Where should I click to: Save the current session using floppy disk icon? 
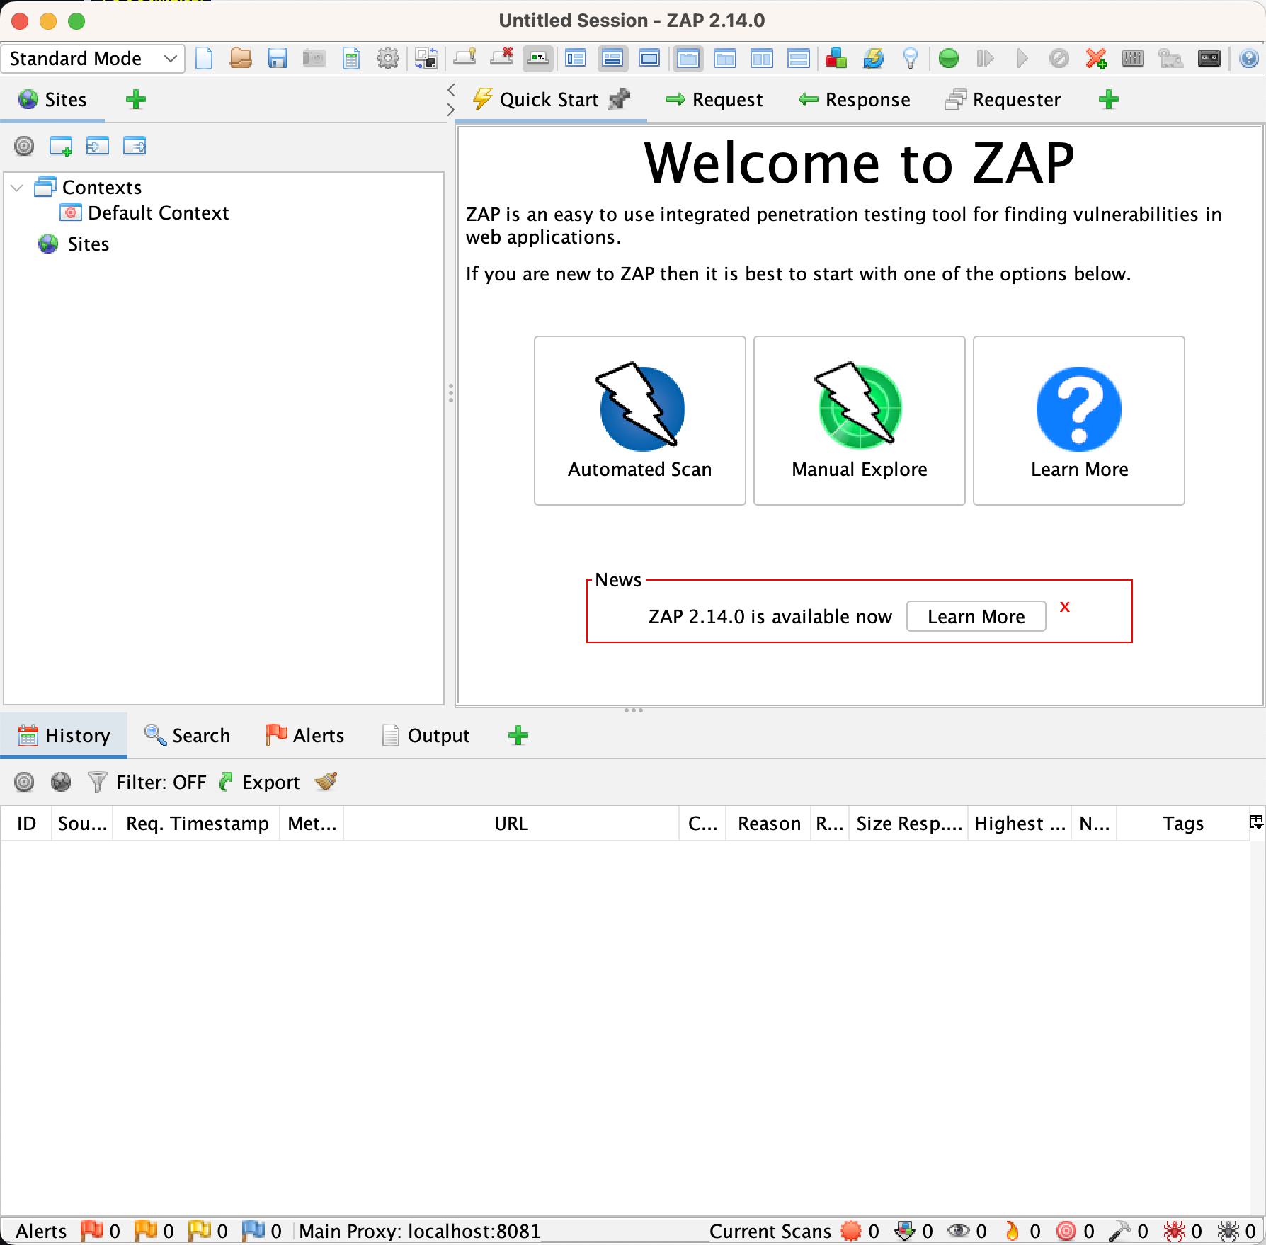(277, 58)
